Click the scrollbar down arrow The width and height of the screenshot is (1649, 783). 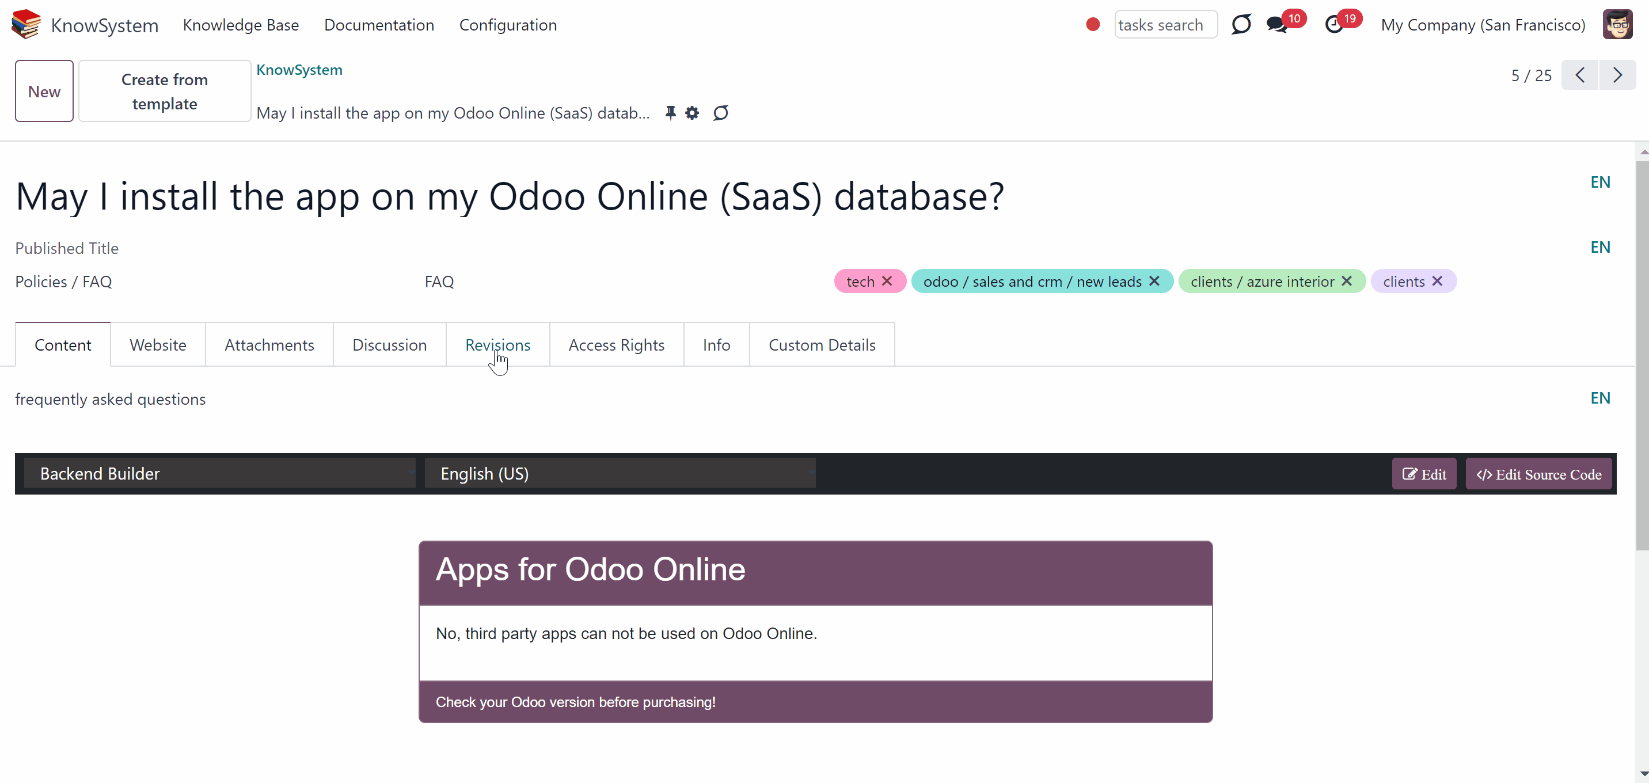[1643, 774]
